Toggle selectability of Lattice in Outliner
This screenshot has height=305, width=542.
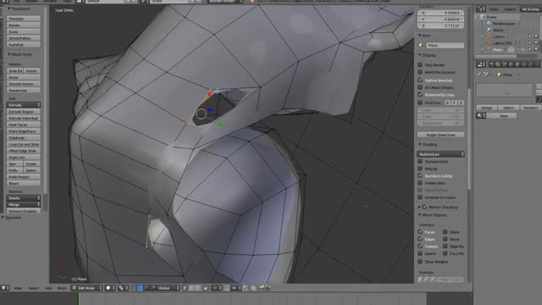click(x=529, y=36)
